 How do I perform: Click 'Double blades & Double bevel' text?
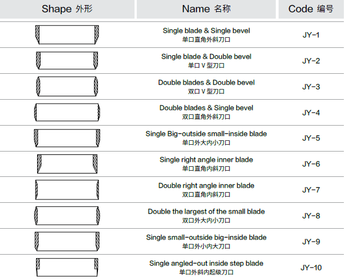(x=206, y=83)
